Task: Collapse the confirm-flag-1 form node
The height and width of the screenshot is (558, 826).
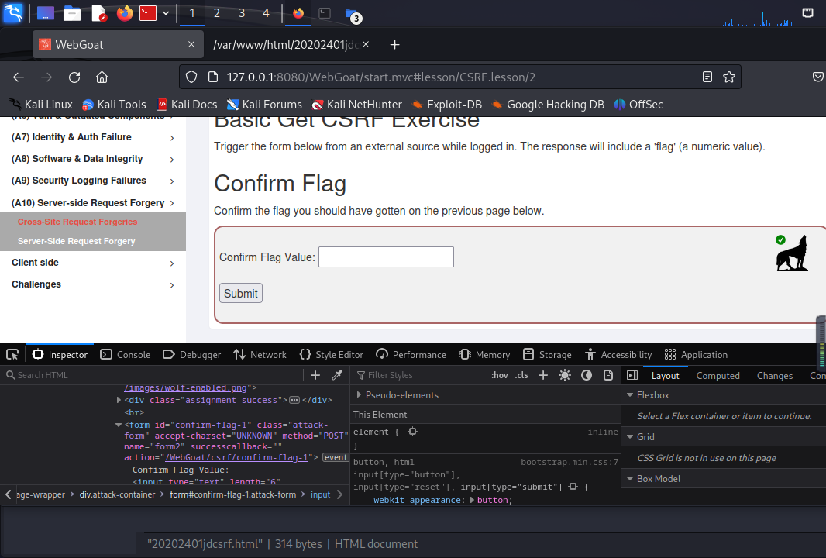Action: pyautogui.click(x=119, y=425)
